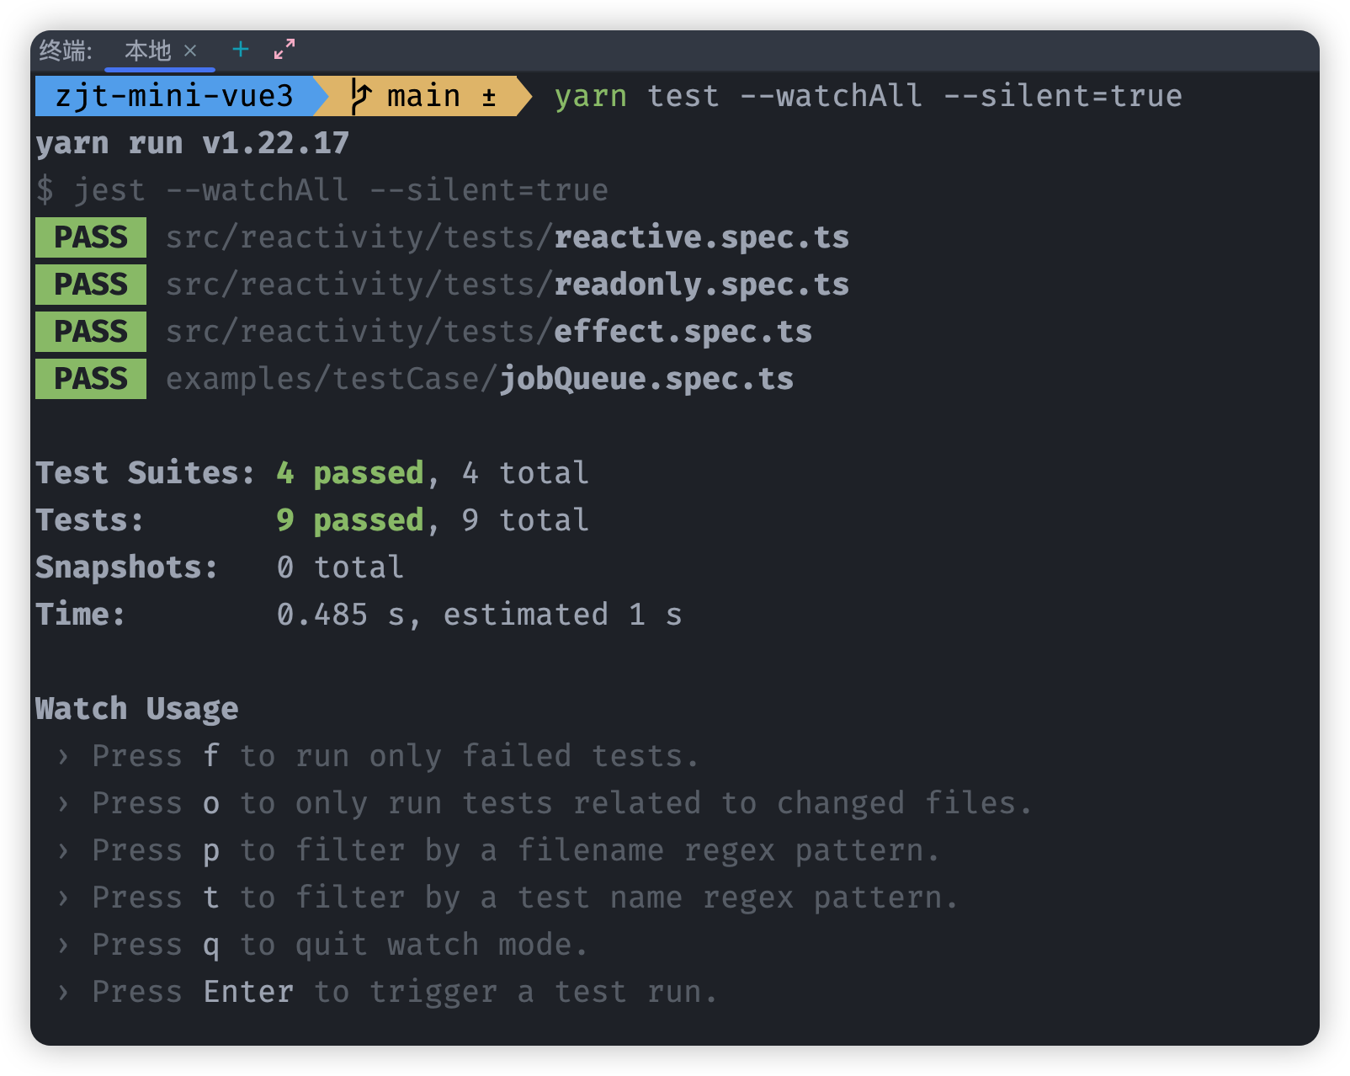Screen dimensions: 1350x1076
Task: Expand terminal panel with the arrows icon
Action: coord(284,49)
